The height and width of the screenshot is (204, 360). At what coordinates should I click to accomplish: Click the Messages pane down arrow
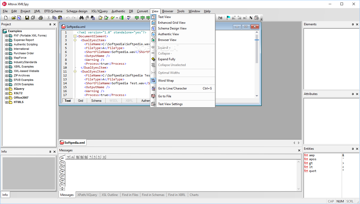point(68,157)
